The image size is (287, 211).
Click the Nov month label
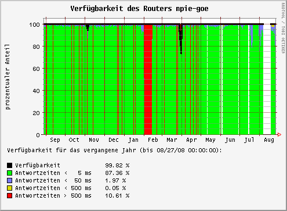coord(94,140)
